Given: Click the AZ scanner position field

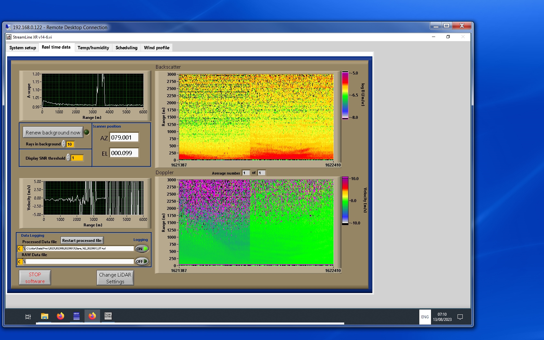Looking at the screenshot, I should click(124, 137).
